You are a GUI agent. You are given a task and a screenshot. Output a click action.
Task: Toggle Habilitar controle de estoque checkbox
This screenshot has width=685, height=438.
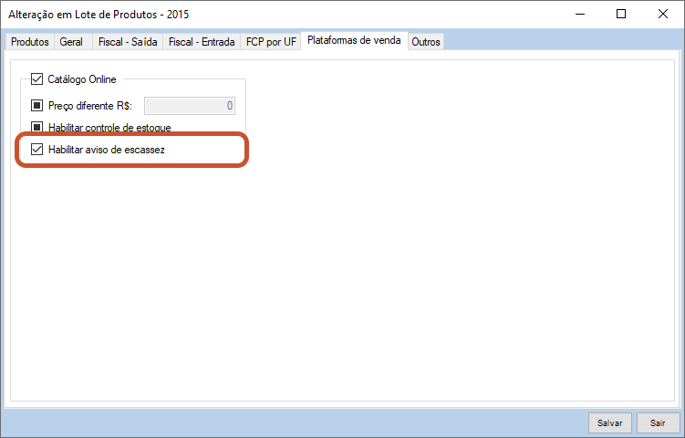36,127
